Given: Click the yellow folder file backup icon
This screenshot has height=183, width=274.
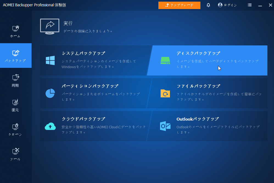Looking at the screenshot, I should (x=165, y=93).
